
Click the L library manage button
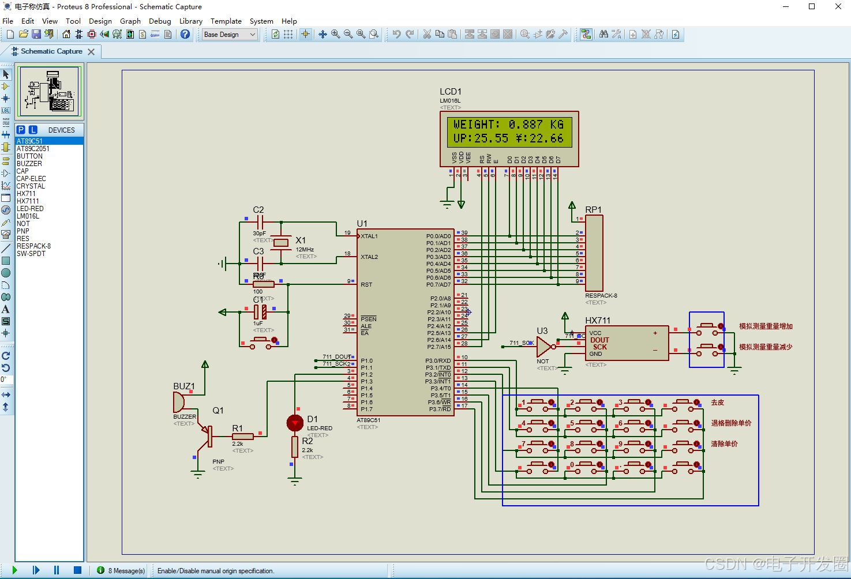click(33, 130)
